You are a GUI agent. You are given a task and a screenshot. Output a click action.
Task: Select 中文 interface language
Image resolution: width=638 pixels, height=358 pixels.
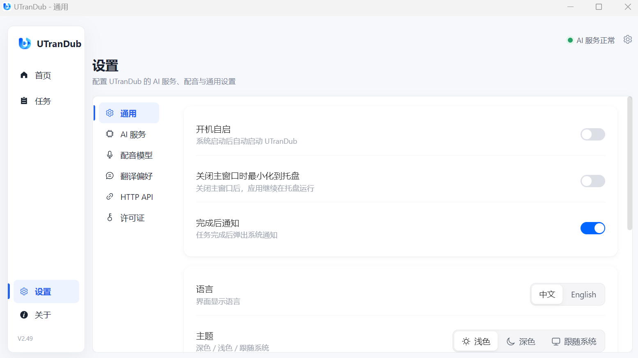pyautogui.click(x=547, y=295)
